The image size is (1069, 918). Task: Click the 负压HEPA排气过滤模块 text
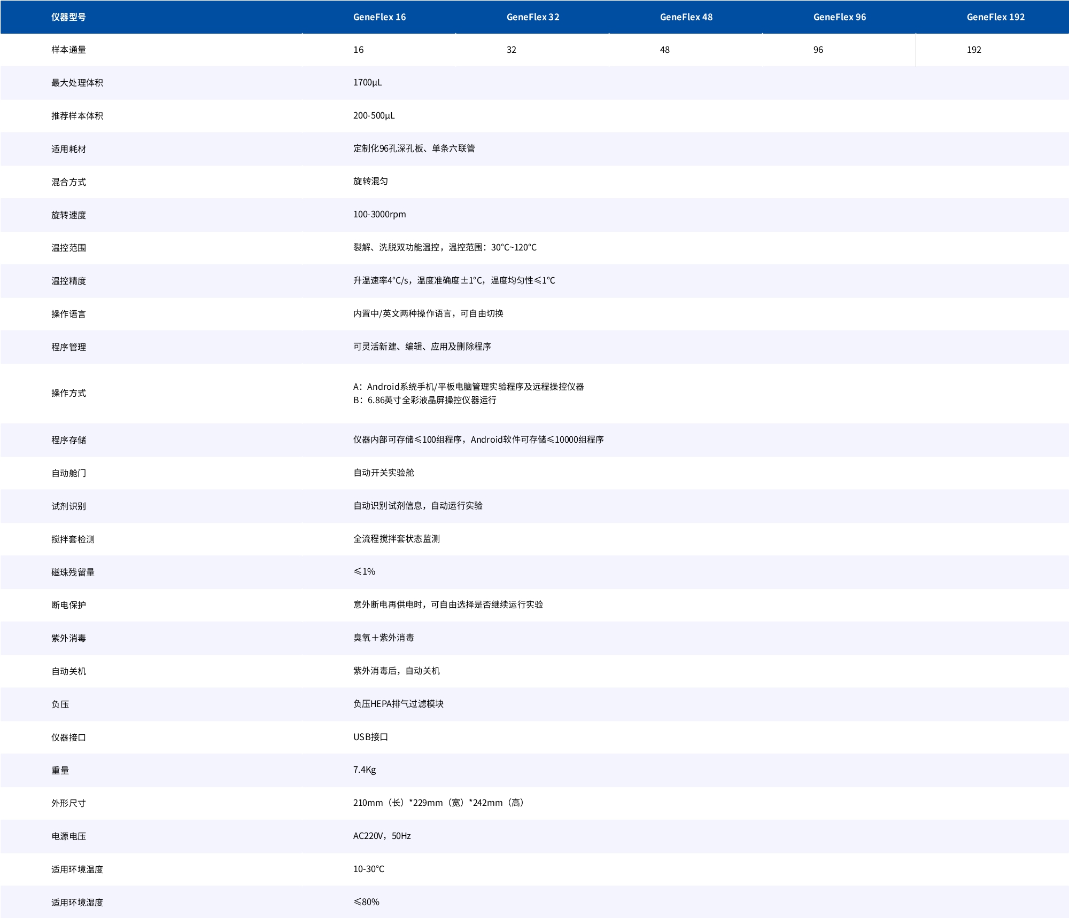coord(398,704)
